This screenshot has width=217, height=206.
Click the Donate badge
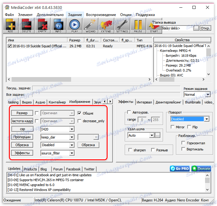click(201, 169)
